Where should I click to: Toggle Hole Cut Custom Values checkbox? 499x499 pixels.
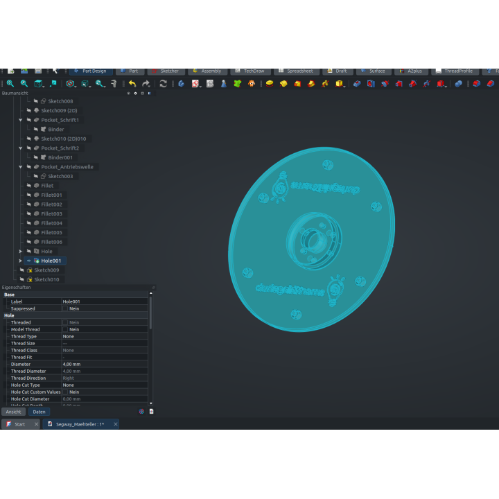pyautogui.click(x=65, y=392)
